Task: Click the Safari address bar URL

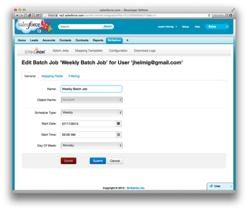Action: (x=107, y=15)
